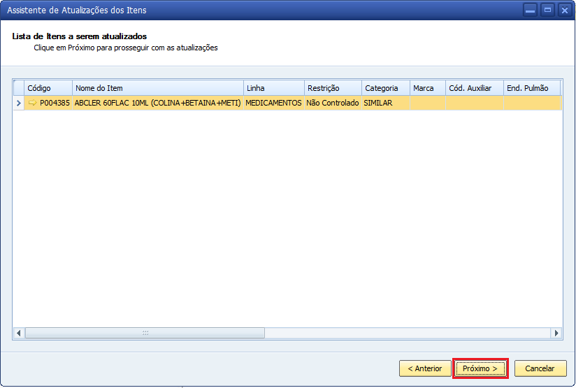This screenshot has height=388, width=576.
Task: Go back with the < Anterior button
Action: pos(425,368)
